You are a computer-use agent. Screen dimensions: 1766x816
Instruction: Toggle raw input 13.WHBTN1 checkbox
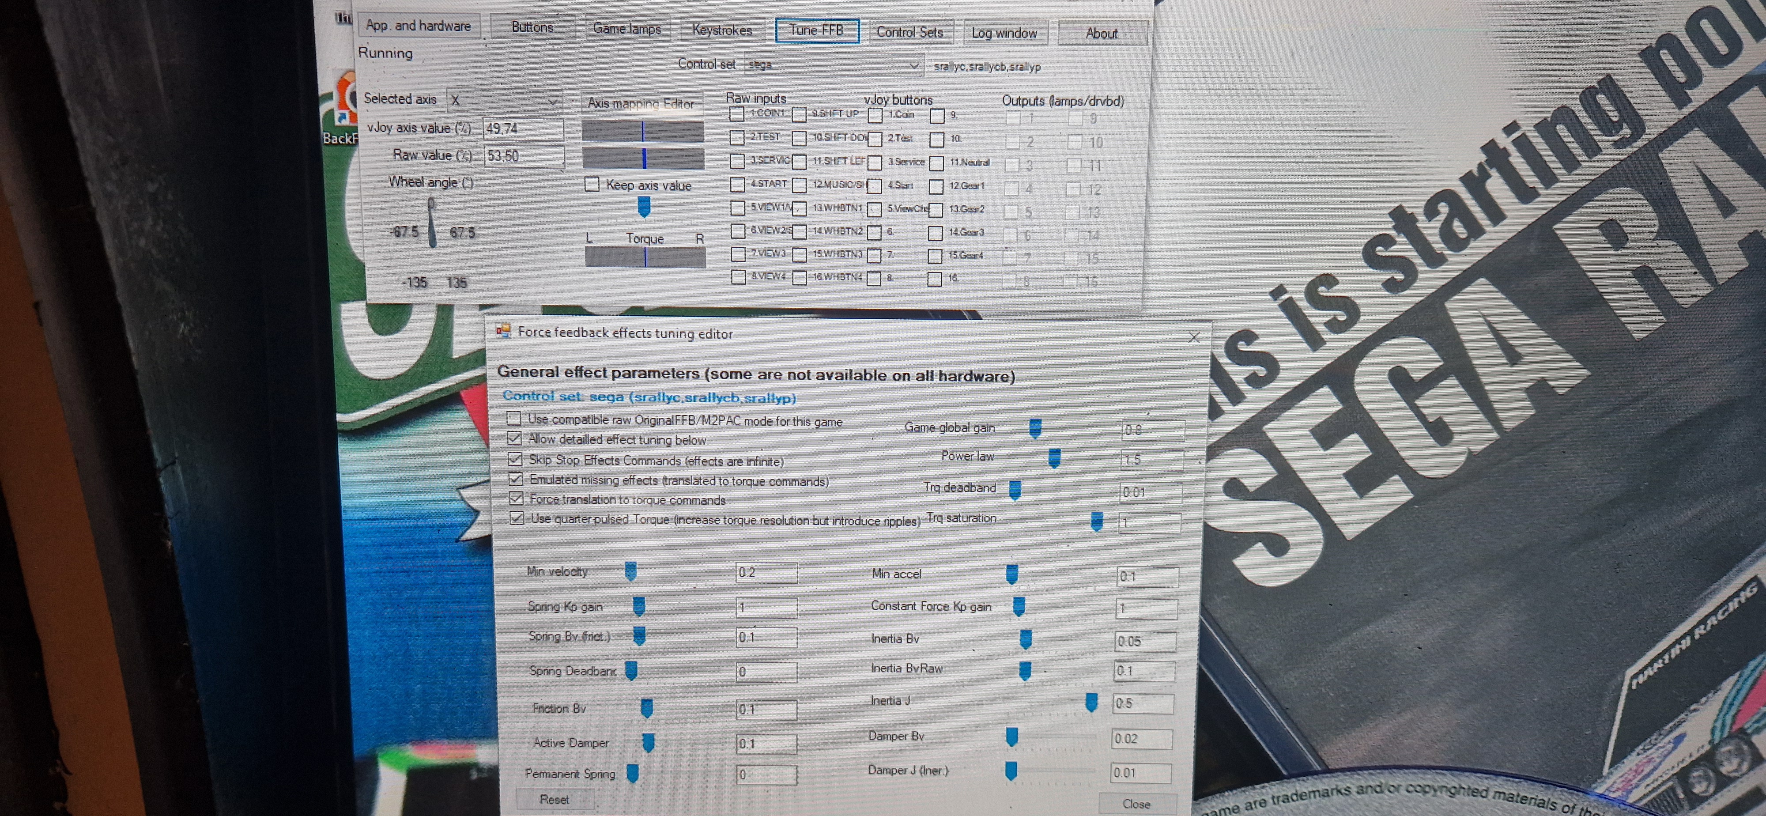[x=800, y=208]
